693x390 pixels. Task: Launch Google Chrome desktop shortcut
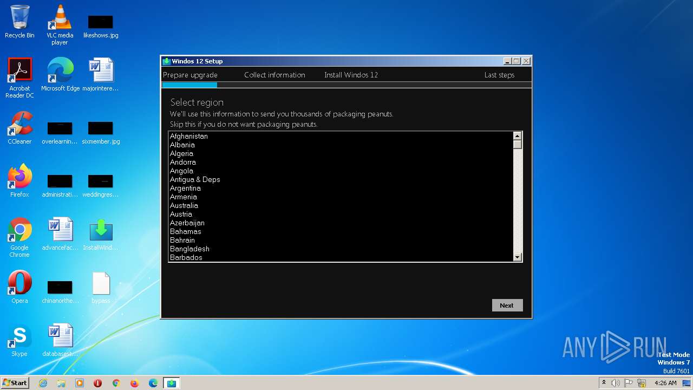[x=19, y=237]
